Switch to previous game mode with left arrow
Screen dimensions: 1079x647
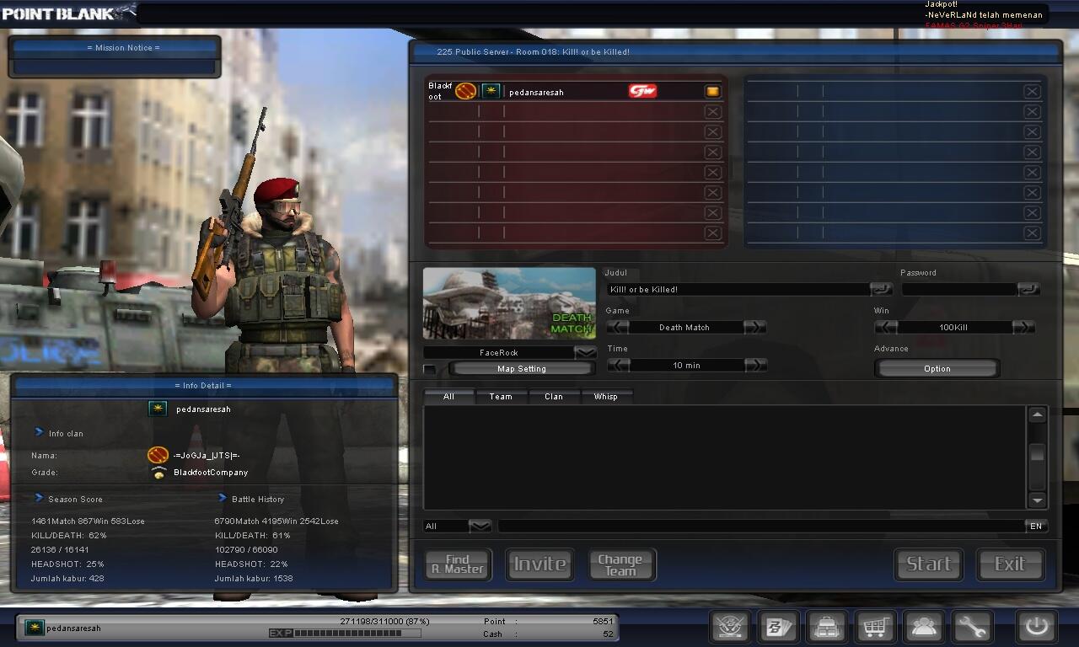[x=618, y=327]
